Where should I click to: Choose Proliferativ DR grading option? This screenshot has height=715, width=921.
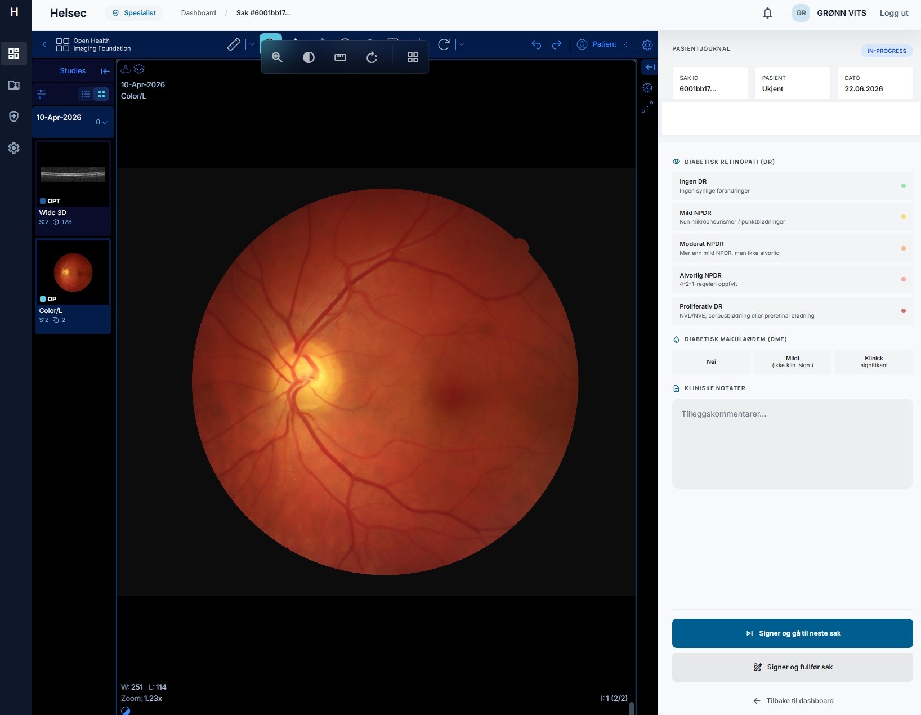coord(792,311)
